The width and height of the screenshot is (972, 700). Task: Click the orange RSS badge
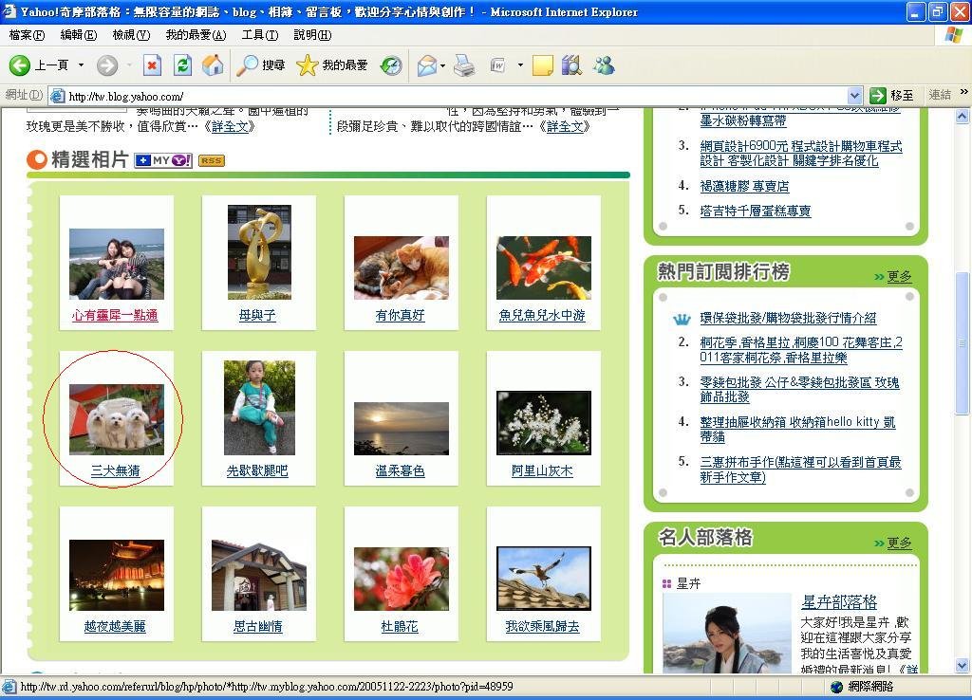(212, 161)
